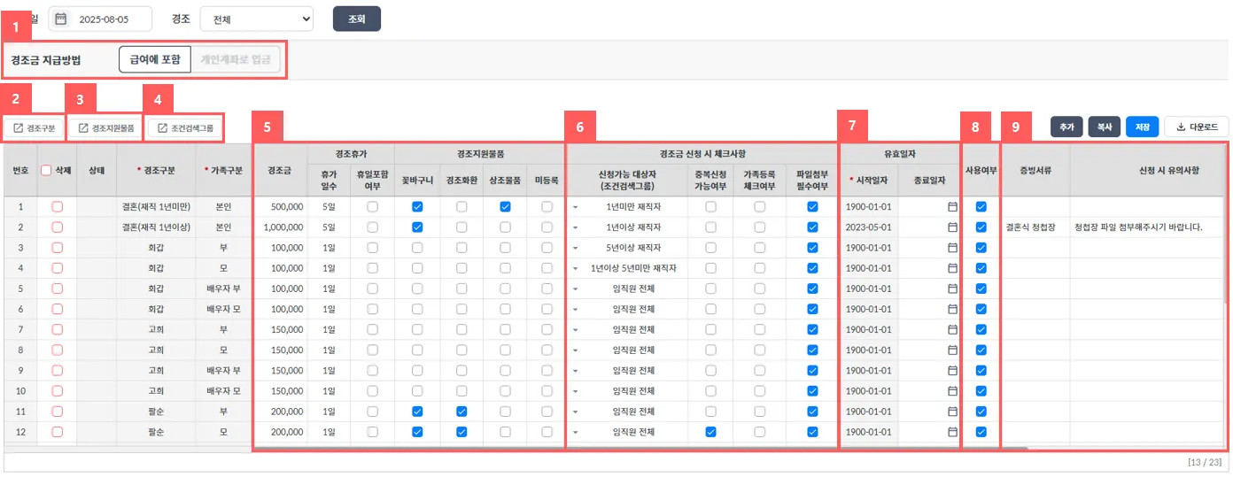Select the 1,000,000 amount cell
1233x477 pixels.
(281, 227)
